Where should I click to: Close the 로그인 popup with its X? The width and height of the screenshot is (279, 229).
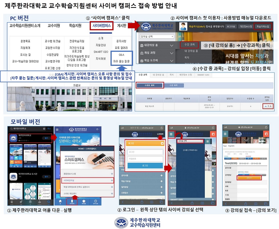(162, 143)
